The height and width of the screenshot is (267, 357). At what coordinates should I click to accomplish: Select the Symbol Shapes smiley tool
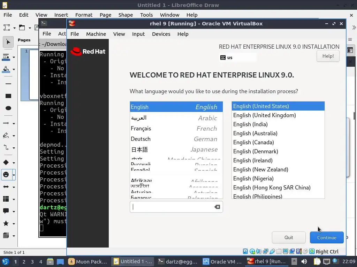[x=6, y=175]
